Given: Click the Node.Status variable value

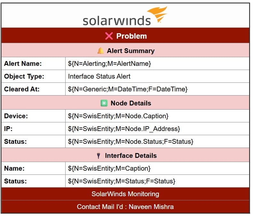Looking at the screenshot, I should (x=130, y=142).
